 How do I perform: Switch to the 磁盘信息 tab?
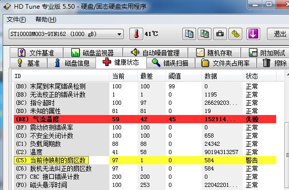[72, 63]
